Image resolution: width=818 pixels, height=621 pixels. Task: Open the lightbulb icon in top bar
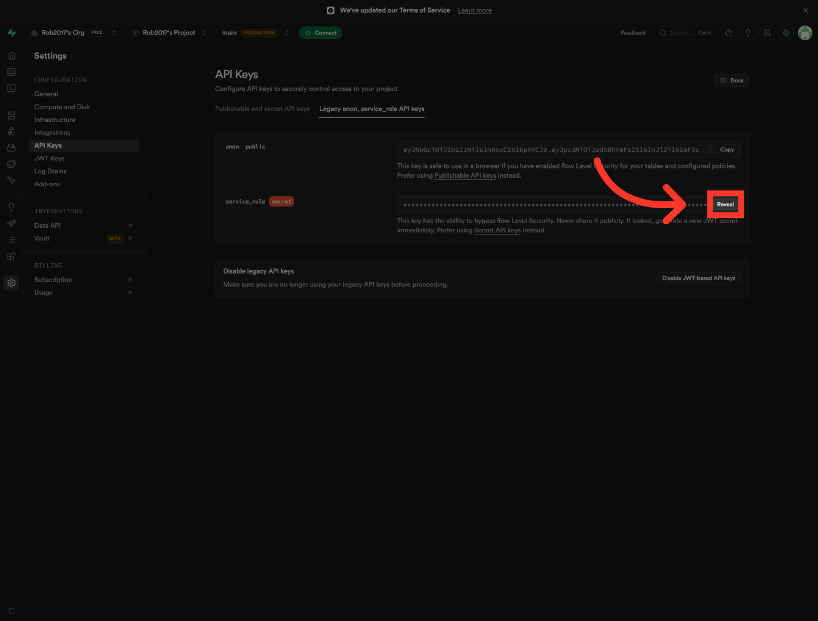pyautogui.click(x=748, y=33)
